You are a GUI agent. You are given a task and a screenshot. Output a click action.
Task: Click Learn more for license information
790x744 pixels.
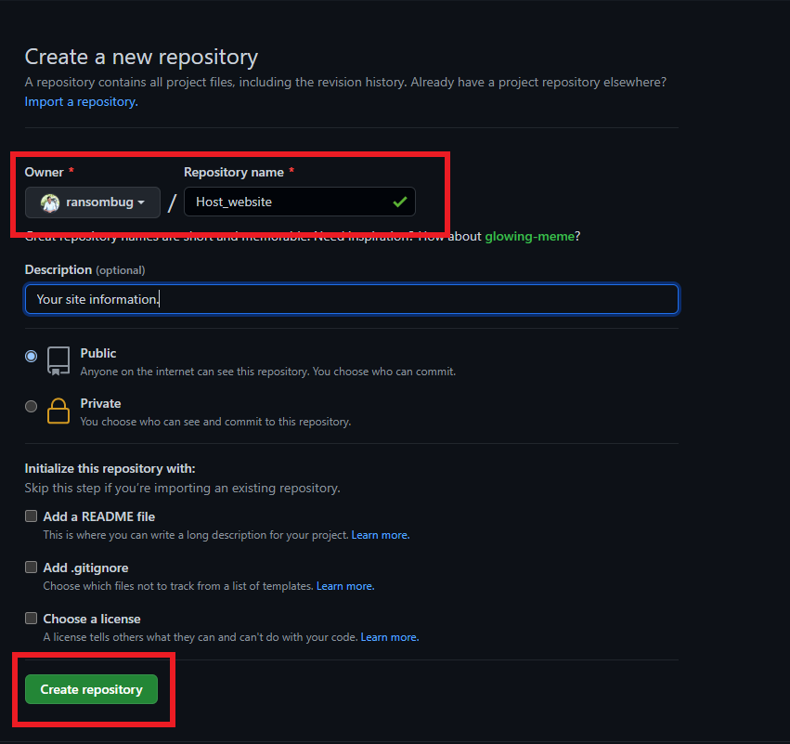coord(389,636)
